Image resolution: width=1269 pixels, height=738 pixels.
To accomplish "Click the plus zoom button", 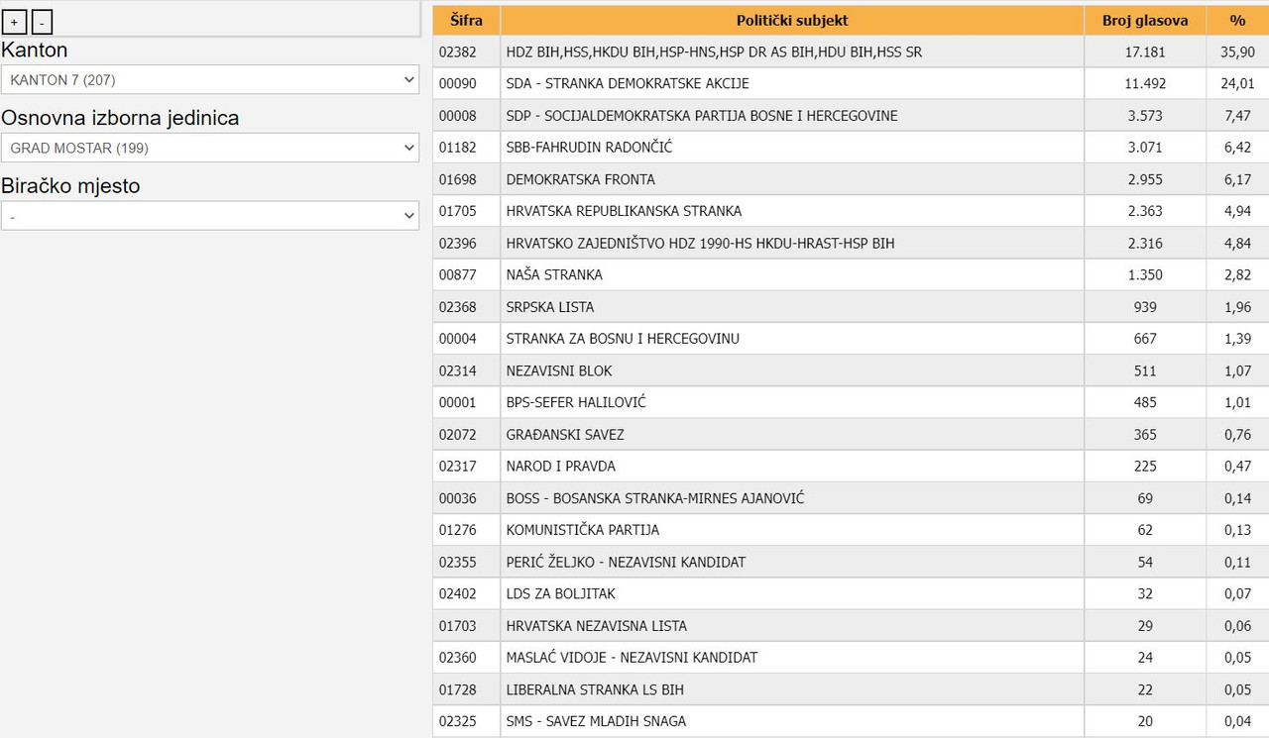I will pyautogui.click(x=15, y=22).
